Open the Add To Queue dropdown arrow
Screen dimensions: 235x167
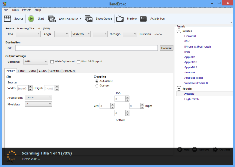click(80, 19)
